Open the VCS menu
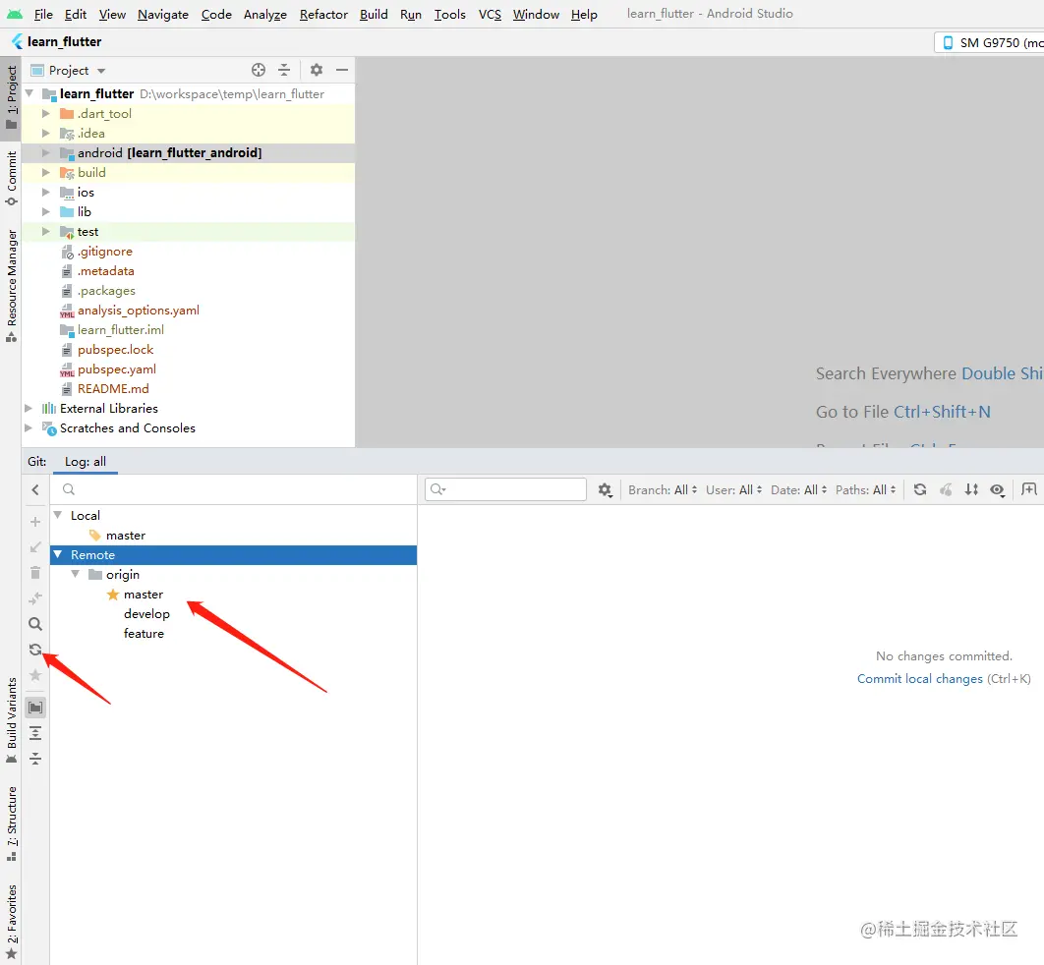Viewport: 1044px width, 965px height. click(490, 14)
